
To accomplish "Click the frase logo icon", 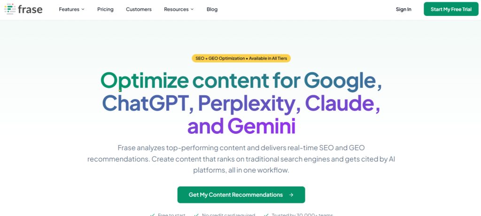I will (x=9, y=9).
